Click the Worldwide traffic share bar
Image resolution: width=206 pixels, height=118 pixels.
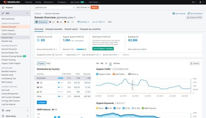(x=60, y=78)
